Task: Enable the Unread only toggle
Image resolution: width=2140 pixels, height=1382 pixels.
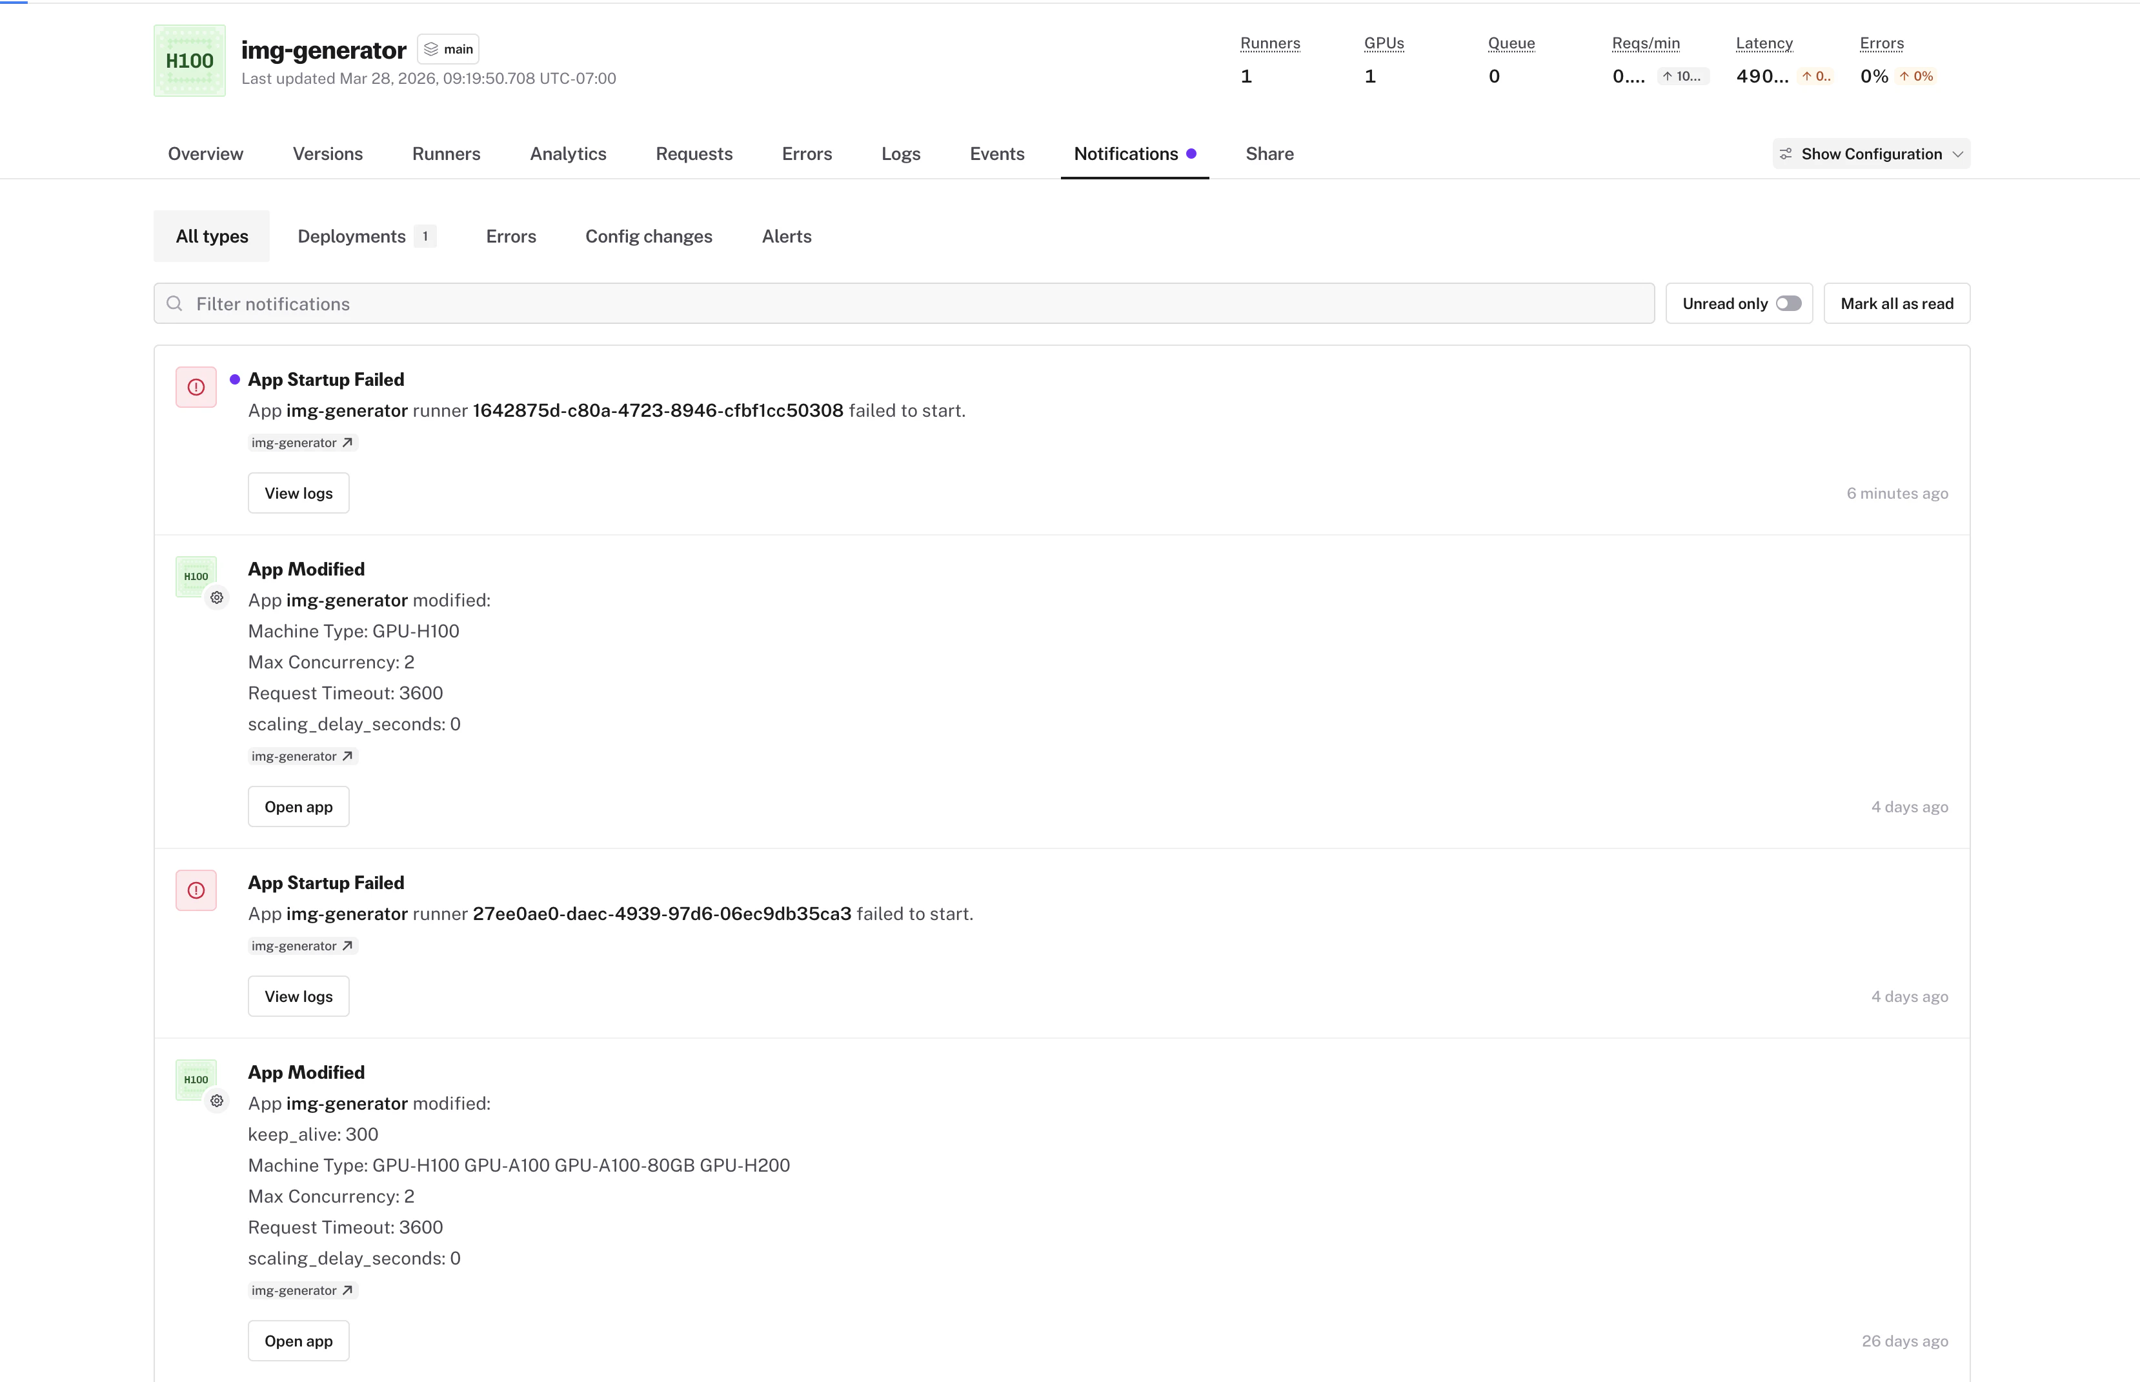Action: point(1789,303)
